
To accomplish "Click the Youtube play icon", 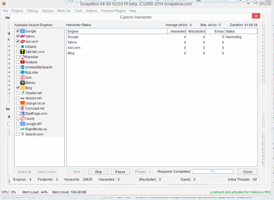I will (x=22, y=62).
